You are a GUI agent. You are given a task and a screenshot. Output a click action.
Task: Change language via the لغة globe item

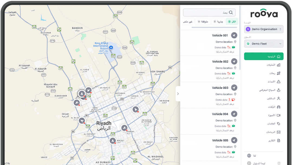click(x=252, y=156)
